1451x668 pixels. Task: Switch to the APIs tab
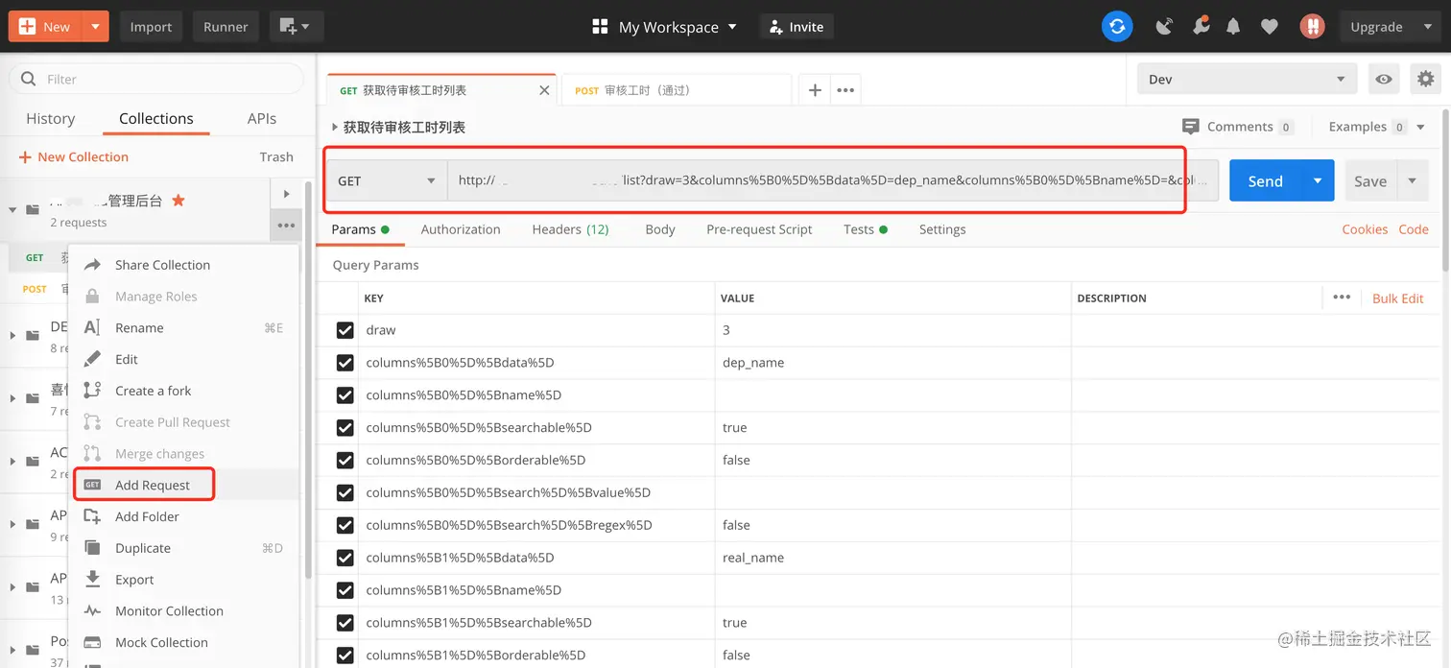[261, 119]
